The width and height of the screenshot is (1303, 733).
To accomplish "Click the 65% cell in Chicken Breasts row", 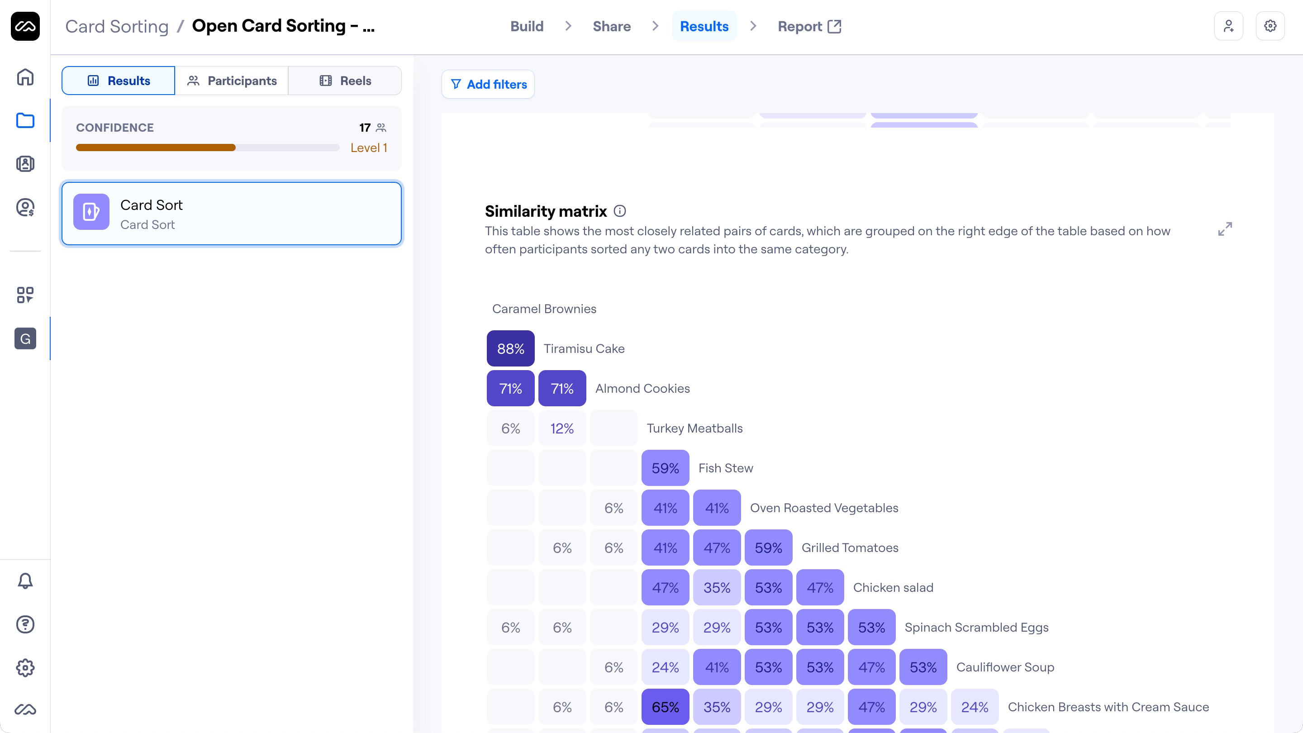I will click(x=665, y=707).
